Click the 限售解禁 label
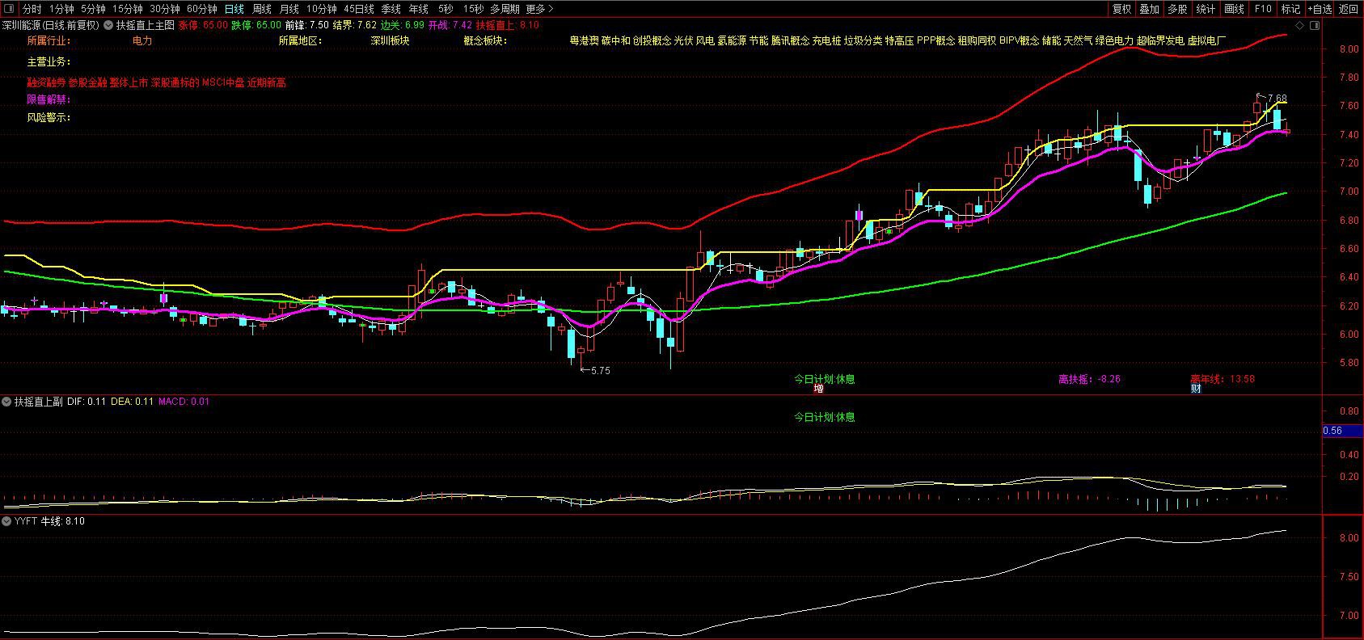 click(49, 99)
